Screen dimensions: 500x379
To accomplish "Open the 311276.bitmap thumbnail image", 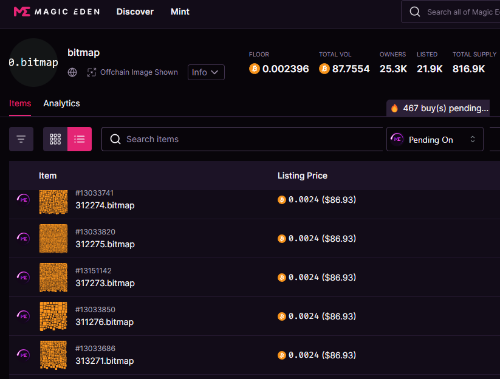I will 53,316.
